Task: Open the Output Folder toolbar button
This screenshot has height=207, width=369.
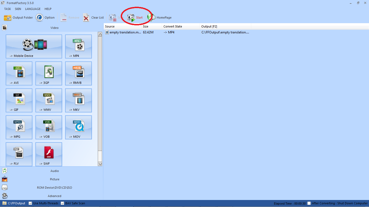Action: 18,18
